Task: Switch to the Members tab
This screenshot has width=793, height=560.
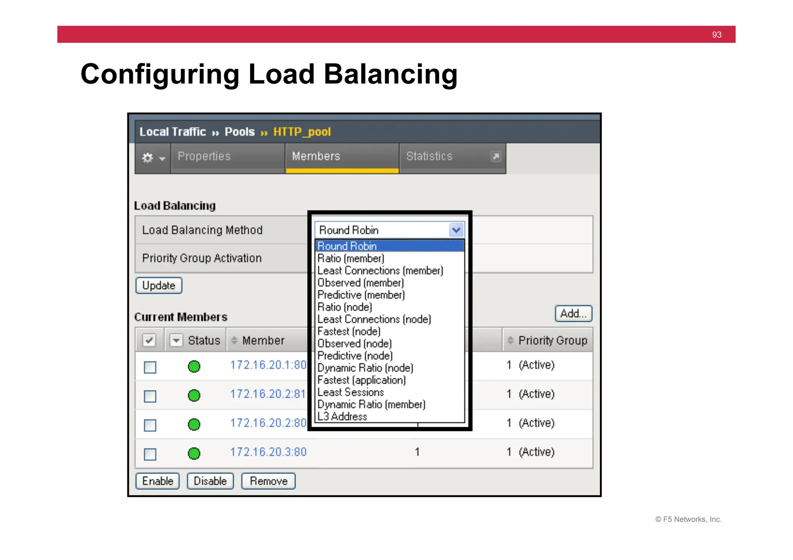Action: tap(342, 158)
